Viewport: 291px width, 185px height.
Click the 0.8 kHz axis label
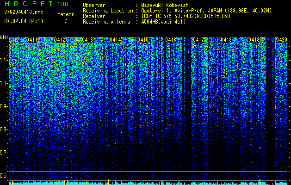(3, 129)
